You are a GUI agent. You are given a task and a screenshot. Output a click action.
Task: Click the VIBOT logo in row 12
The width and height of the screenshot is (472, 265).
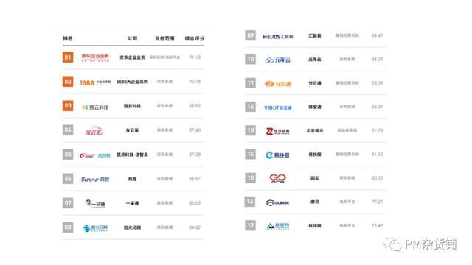(278, 107)
